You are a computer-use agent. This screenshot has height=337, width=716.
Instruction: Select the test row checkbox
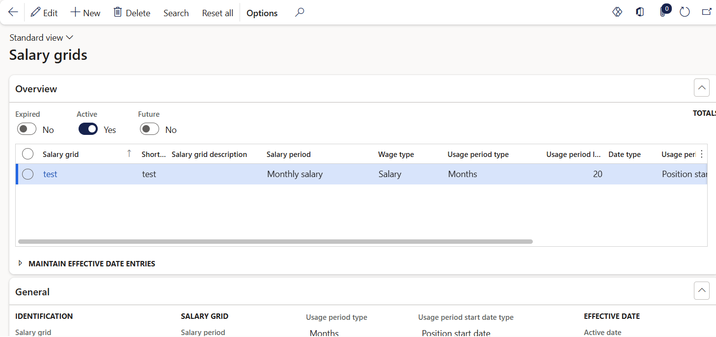click(x=28, y=174)
